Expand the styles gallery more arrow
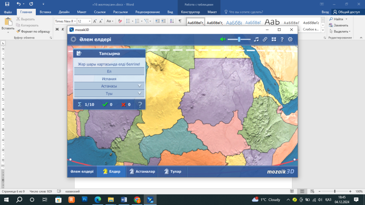This screenshot has height=205, width=365. click(x=323, y=30)
